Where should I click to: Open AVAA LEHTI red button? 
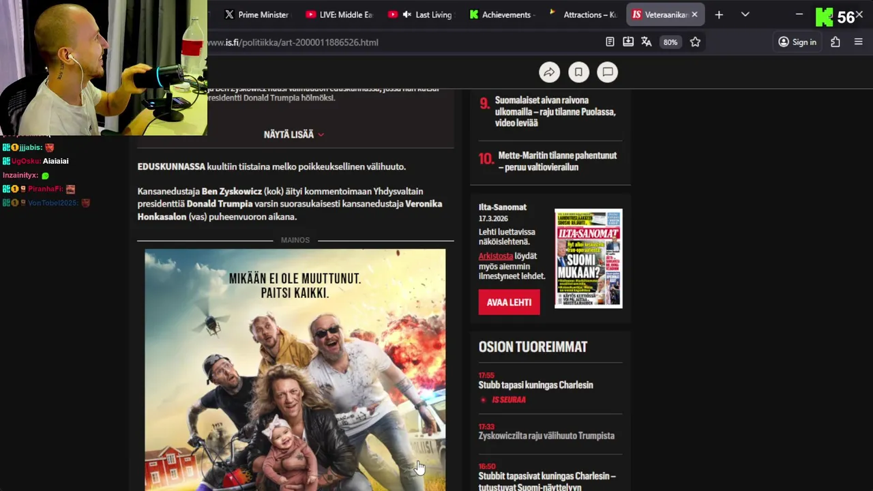tap(509, 302)
